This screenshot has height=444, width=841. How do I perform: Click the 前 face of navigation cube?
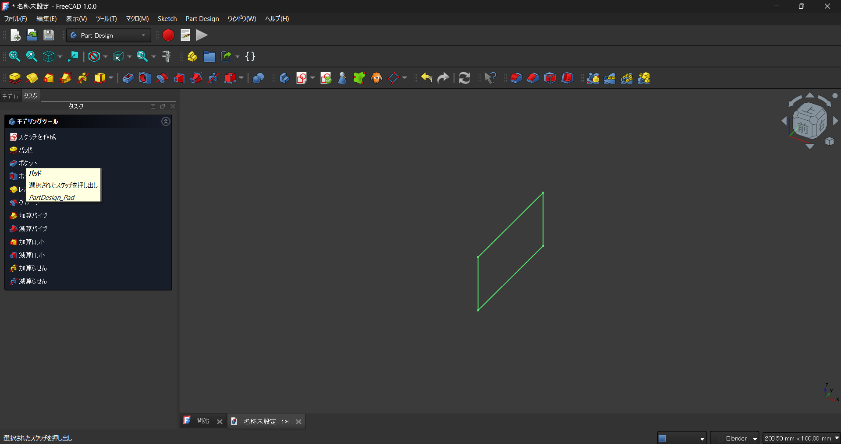point(803,128)
